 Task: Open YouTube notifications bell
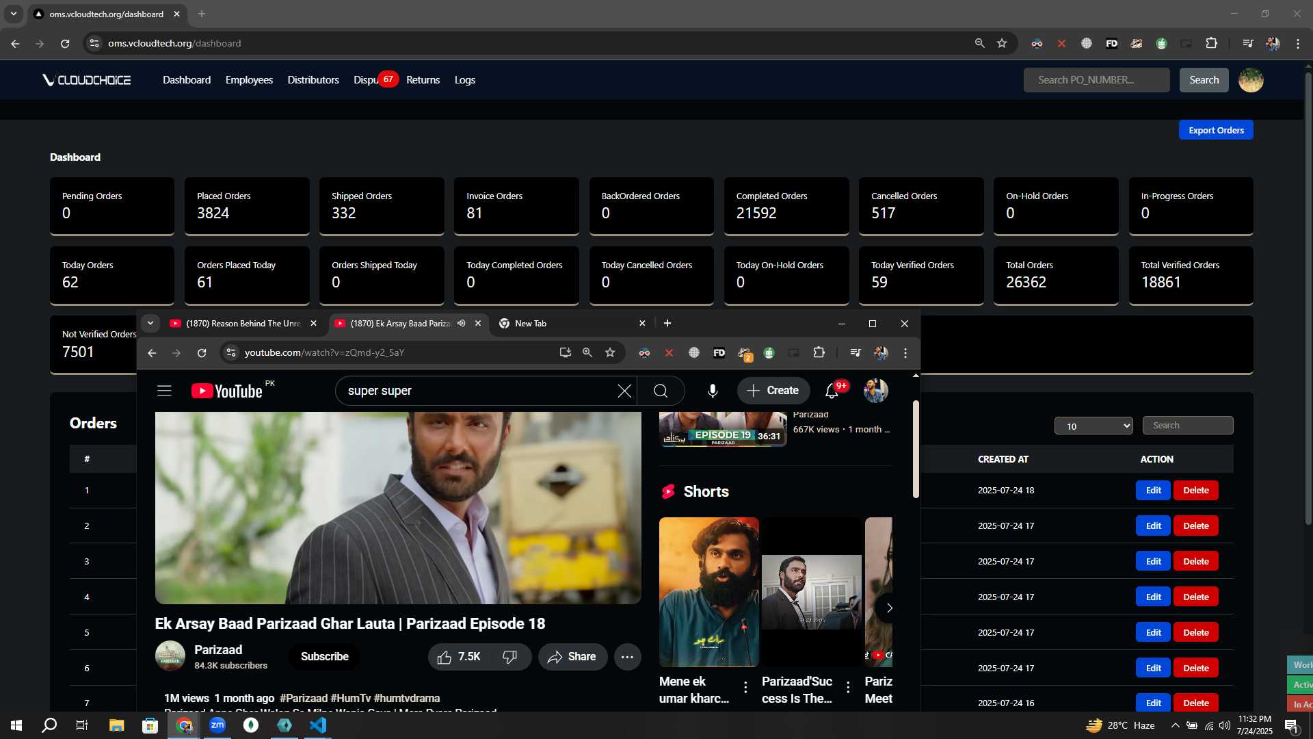tap(832, 391)
